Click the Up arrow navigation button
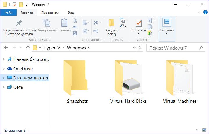209x134 pixels. click(28, 48)
